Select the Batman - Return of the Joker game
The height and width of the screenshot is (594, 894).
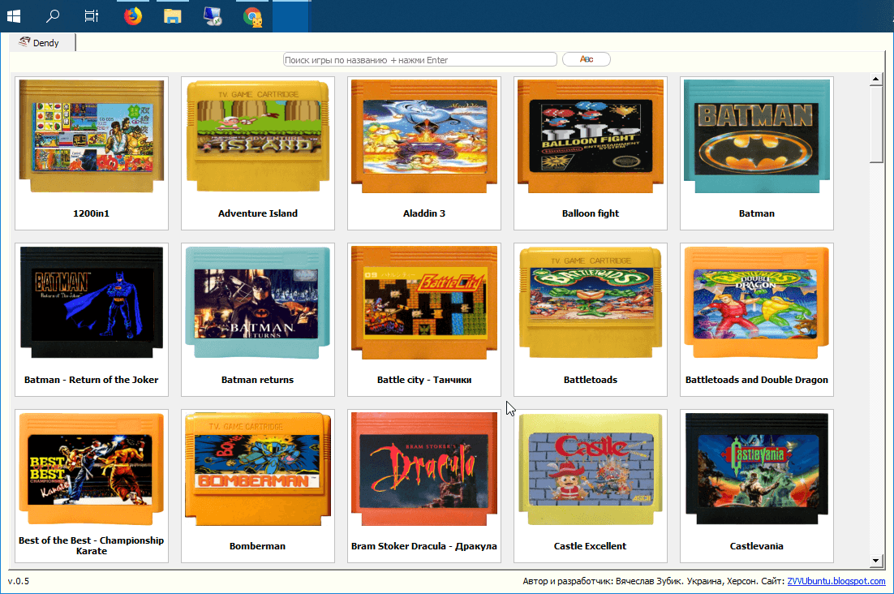[91, 320]
